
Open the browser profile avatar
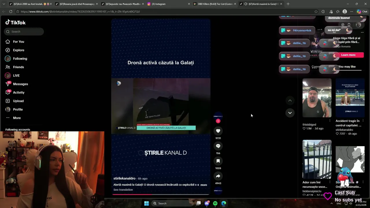(x=345, y=12)
